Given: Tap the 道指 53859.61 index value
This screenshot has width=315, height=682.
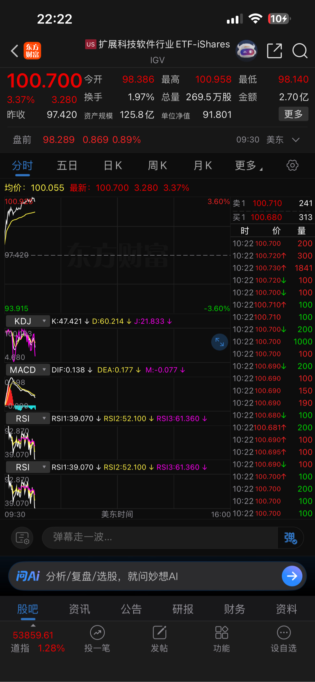Looking at the screenshot, I should click(x=33, y=635).
